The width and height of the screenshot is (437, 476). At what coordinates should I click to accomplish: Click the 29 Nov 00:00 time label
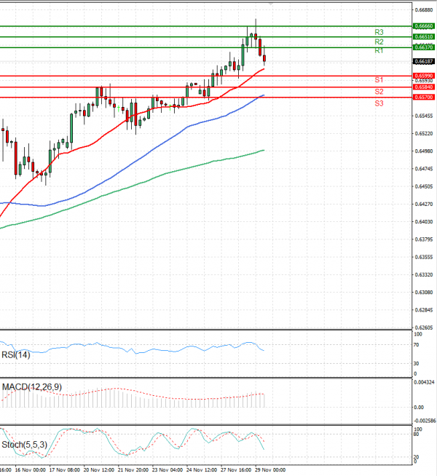270,470
